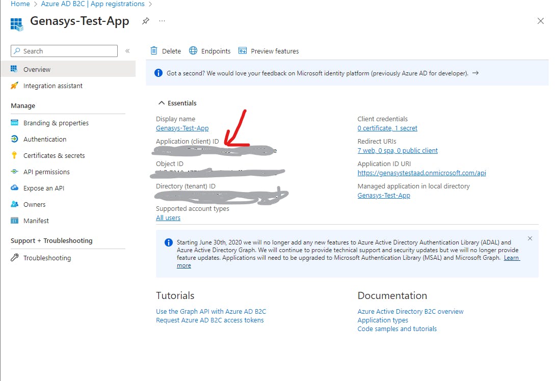Click the Overview grid icon in sidebar
555x381 pixels.
14,69
